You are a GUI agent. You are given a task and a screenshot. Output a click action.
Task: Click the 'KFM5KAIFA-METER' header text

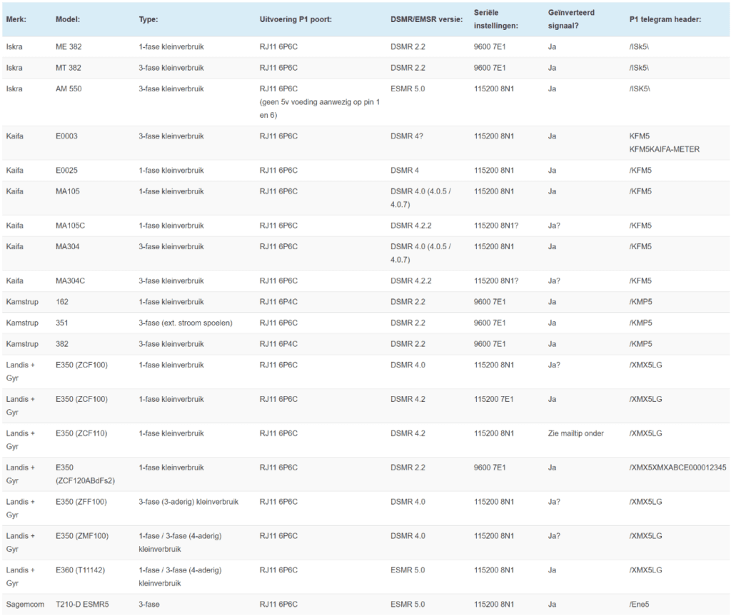[665, 149]
